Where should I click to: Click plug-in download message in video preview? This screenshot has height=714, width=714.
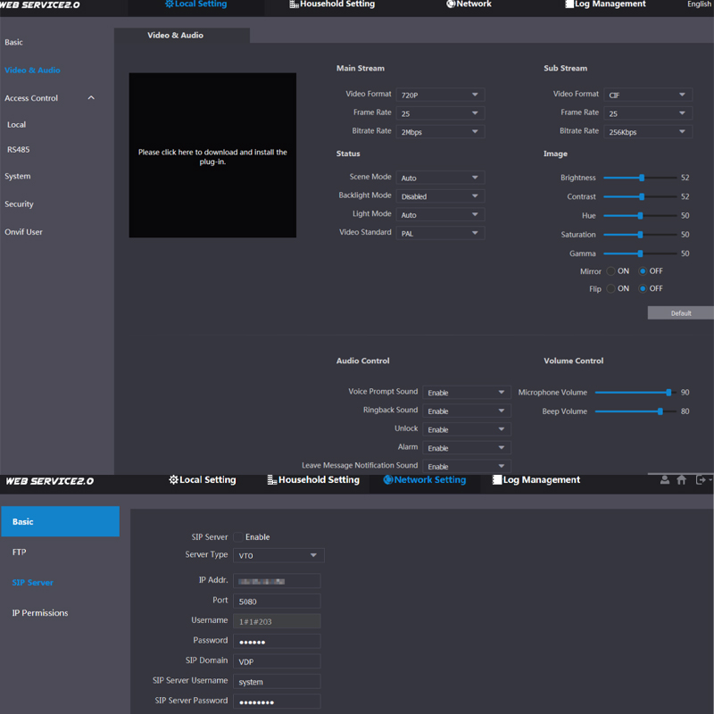point(212,157)
